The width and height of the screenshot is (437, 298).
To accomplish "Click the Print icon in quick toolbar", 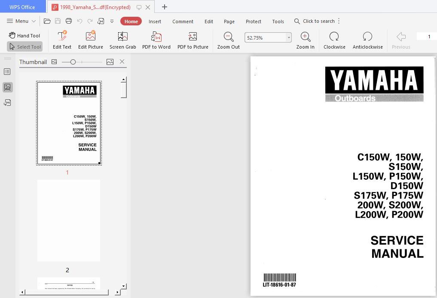I will [x=69, y=21].
